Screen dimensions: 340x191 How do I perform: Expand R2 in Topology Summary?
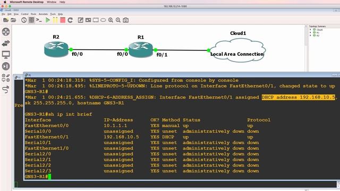point(310,36)
